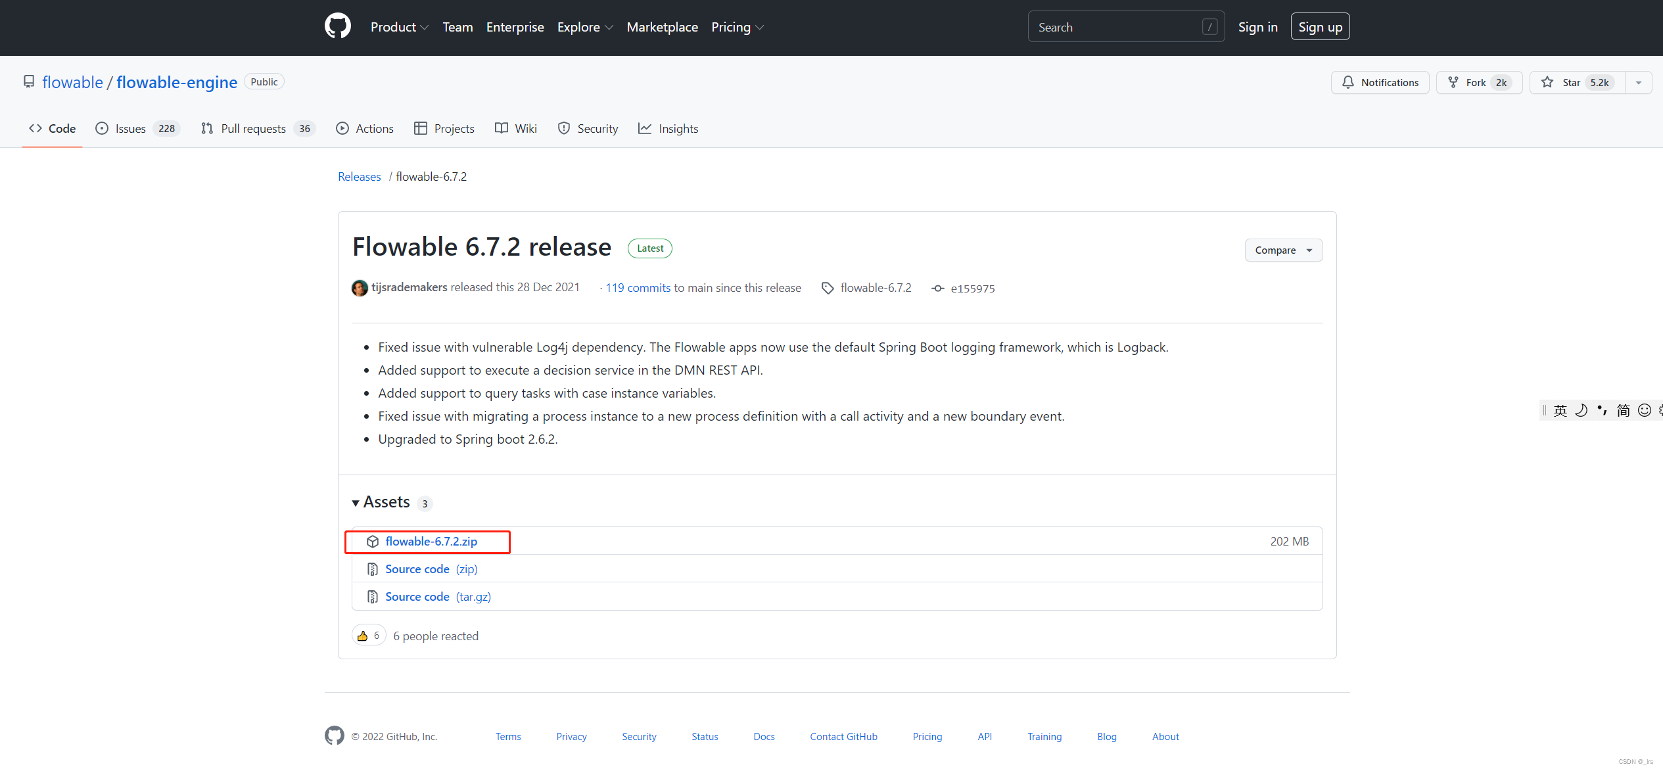Collapse the Assets section triangle
This screenshot has height=771, width=1663.
point(356,503)
